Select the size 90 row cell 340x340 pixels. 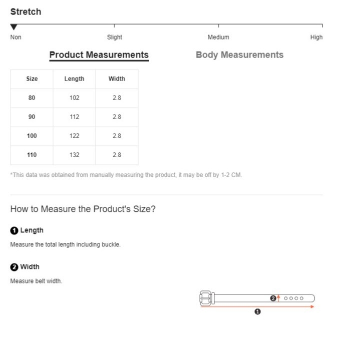[x=32, y=117]
